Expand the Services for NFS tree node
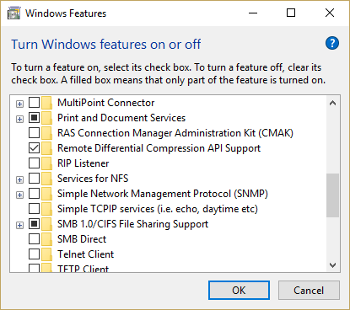The width and height of the screenshot is (350, 310). point(19,179)
